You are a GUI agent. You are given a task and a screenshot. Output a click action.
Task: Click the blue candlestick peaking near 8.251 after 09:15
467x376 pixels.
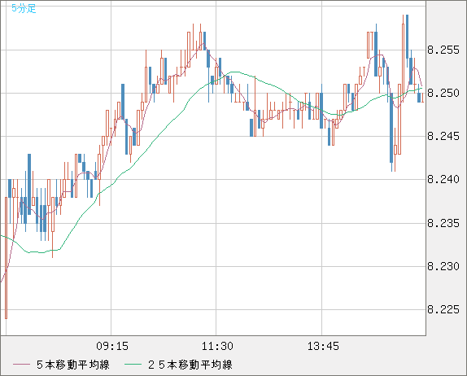pos(123,101)
